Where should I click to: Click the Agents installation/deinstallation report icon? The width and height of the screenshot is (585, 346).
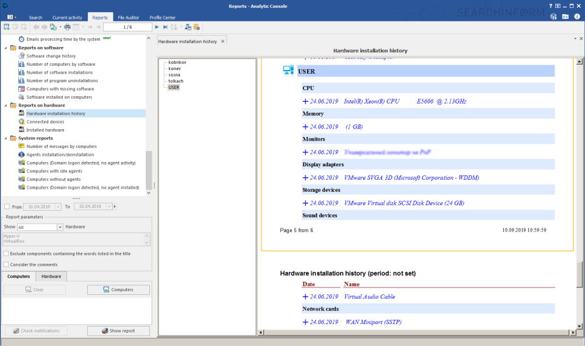click(21, 155)
